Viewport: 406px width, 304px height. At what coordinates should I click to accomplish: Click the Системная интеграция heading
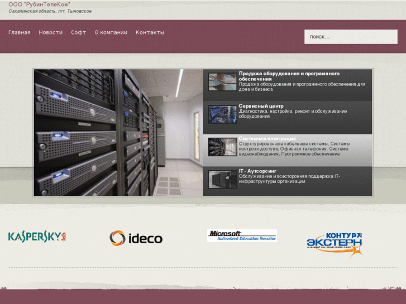268,138
